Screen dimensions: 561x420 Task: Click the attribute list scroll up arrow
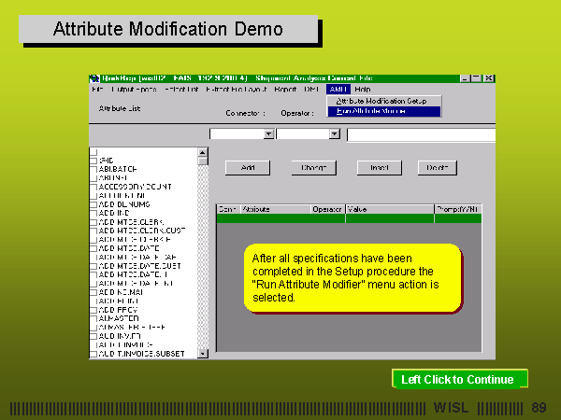coord(203,152)
